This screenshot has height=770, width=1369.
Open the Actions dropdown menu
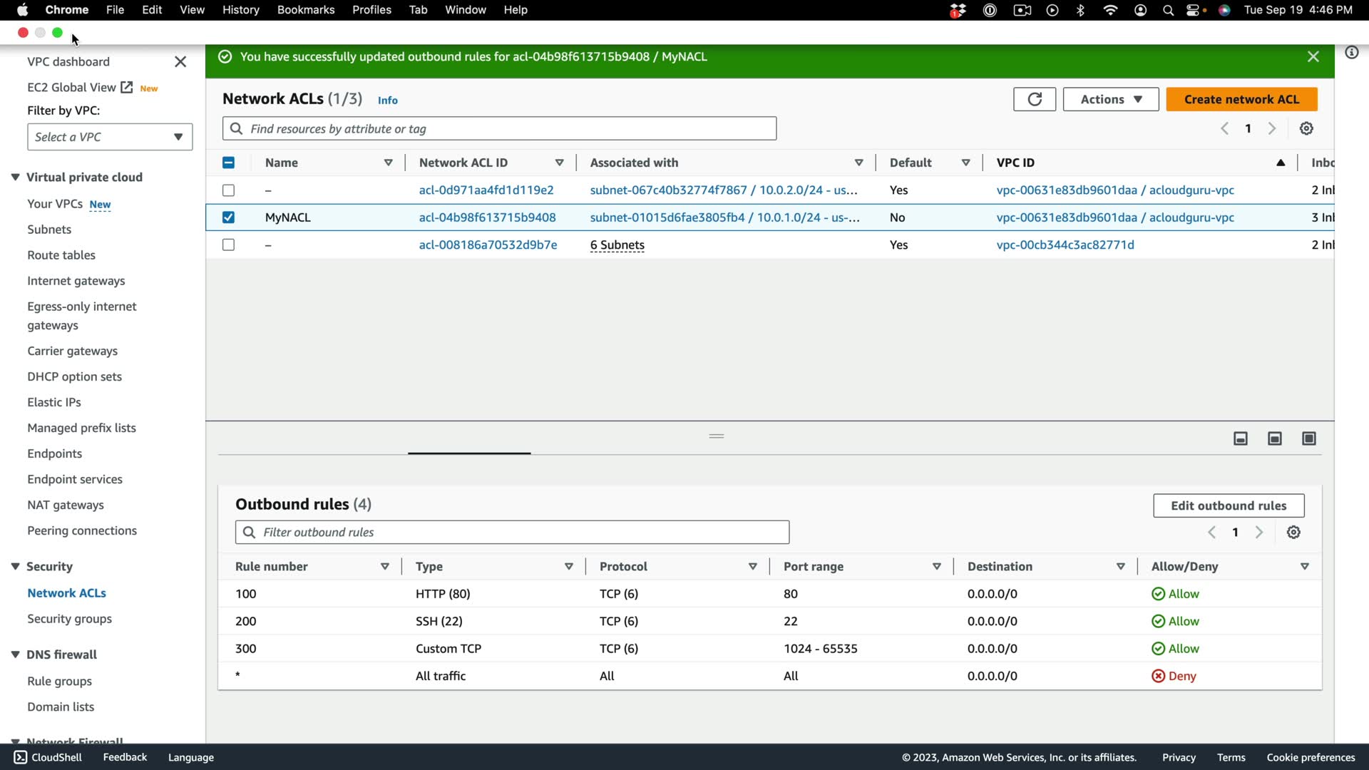[x=1110, y=99]
